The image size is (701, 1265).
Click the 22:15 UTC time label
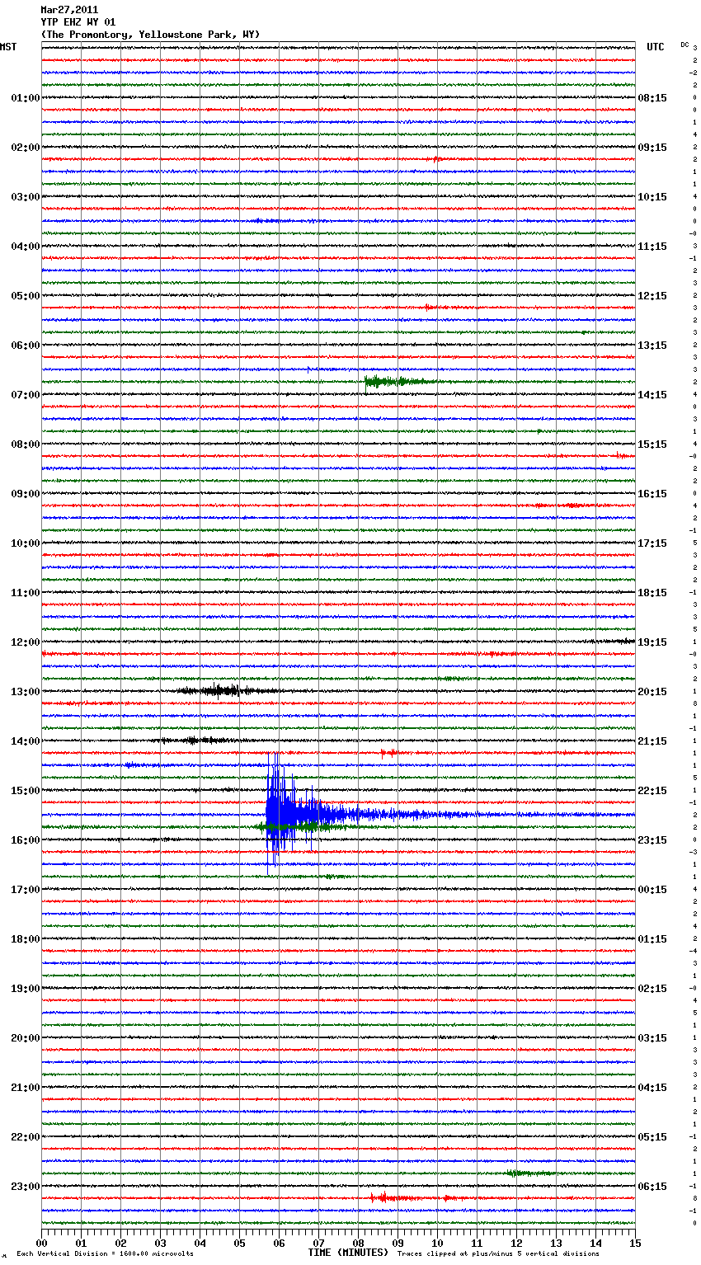pyautogui.click(x=652, y=790)
